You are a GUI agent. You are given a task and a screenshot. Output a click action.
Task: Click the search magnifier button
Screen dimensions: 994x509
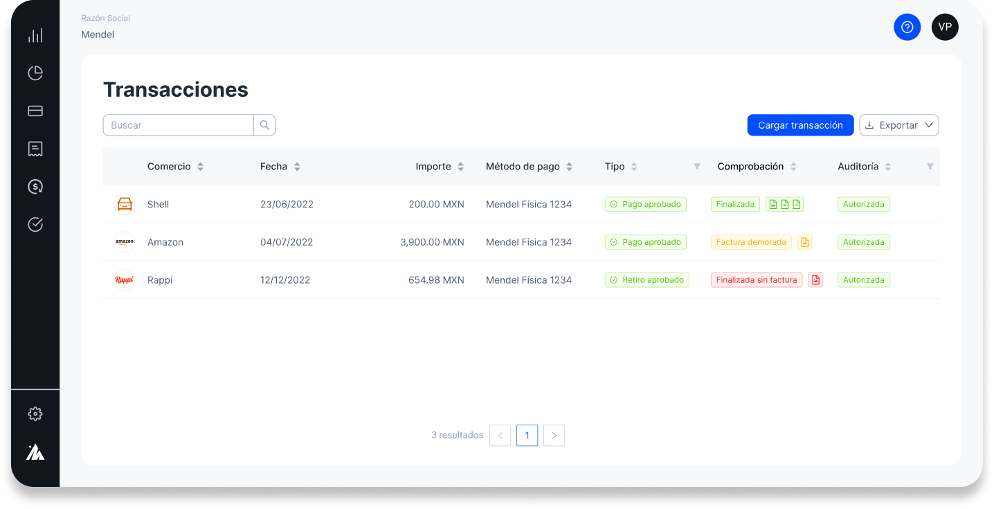click(264, 125)
